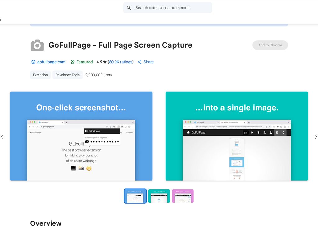This screenshot has height=238, width=318.
Task: Click the search magnifier icon
Action: coord(129,8)
